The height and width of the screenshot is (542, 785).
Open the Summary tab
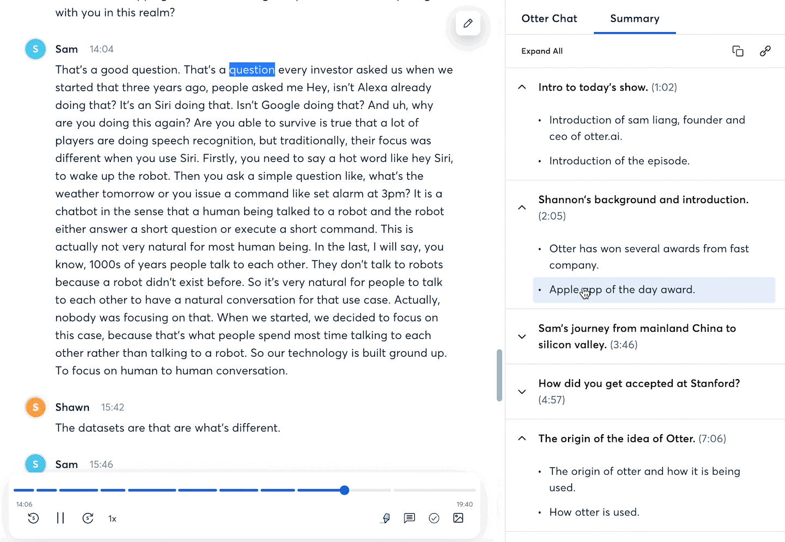[635, 18]
